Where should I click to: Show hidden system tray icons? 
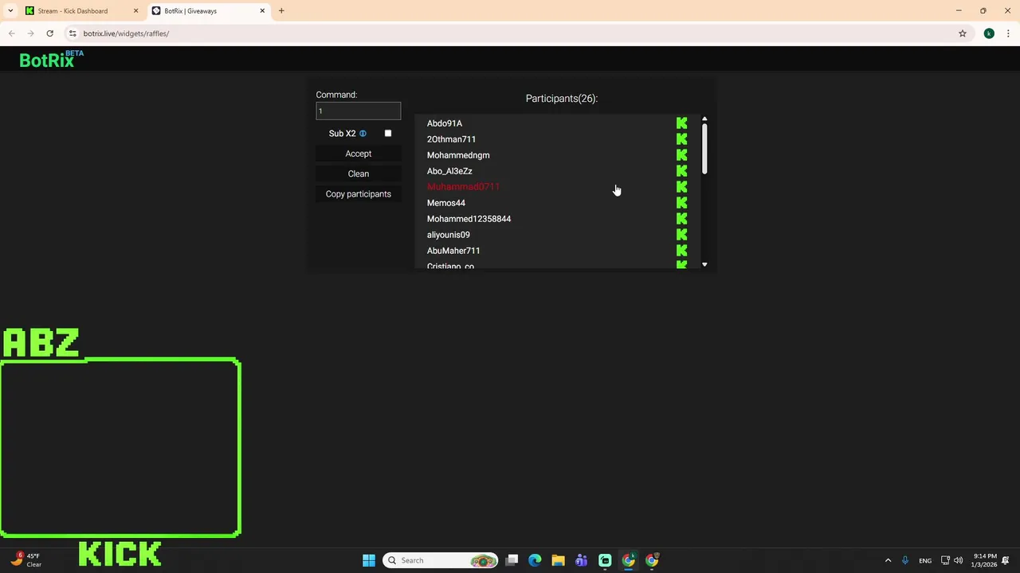(888, 560)
